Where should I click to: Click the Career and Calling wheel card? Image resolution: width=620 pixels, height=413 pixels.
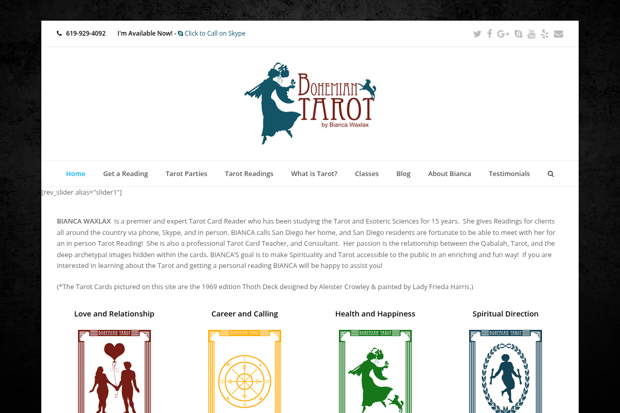click(244, 372)
